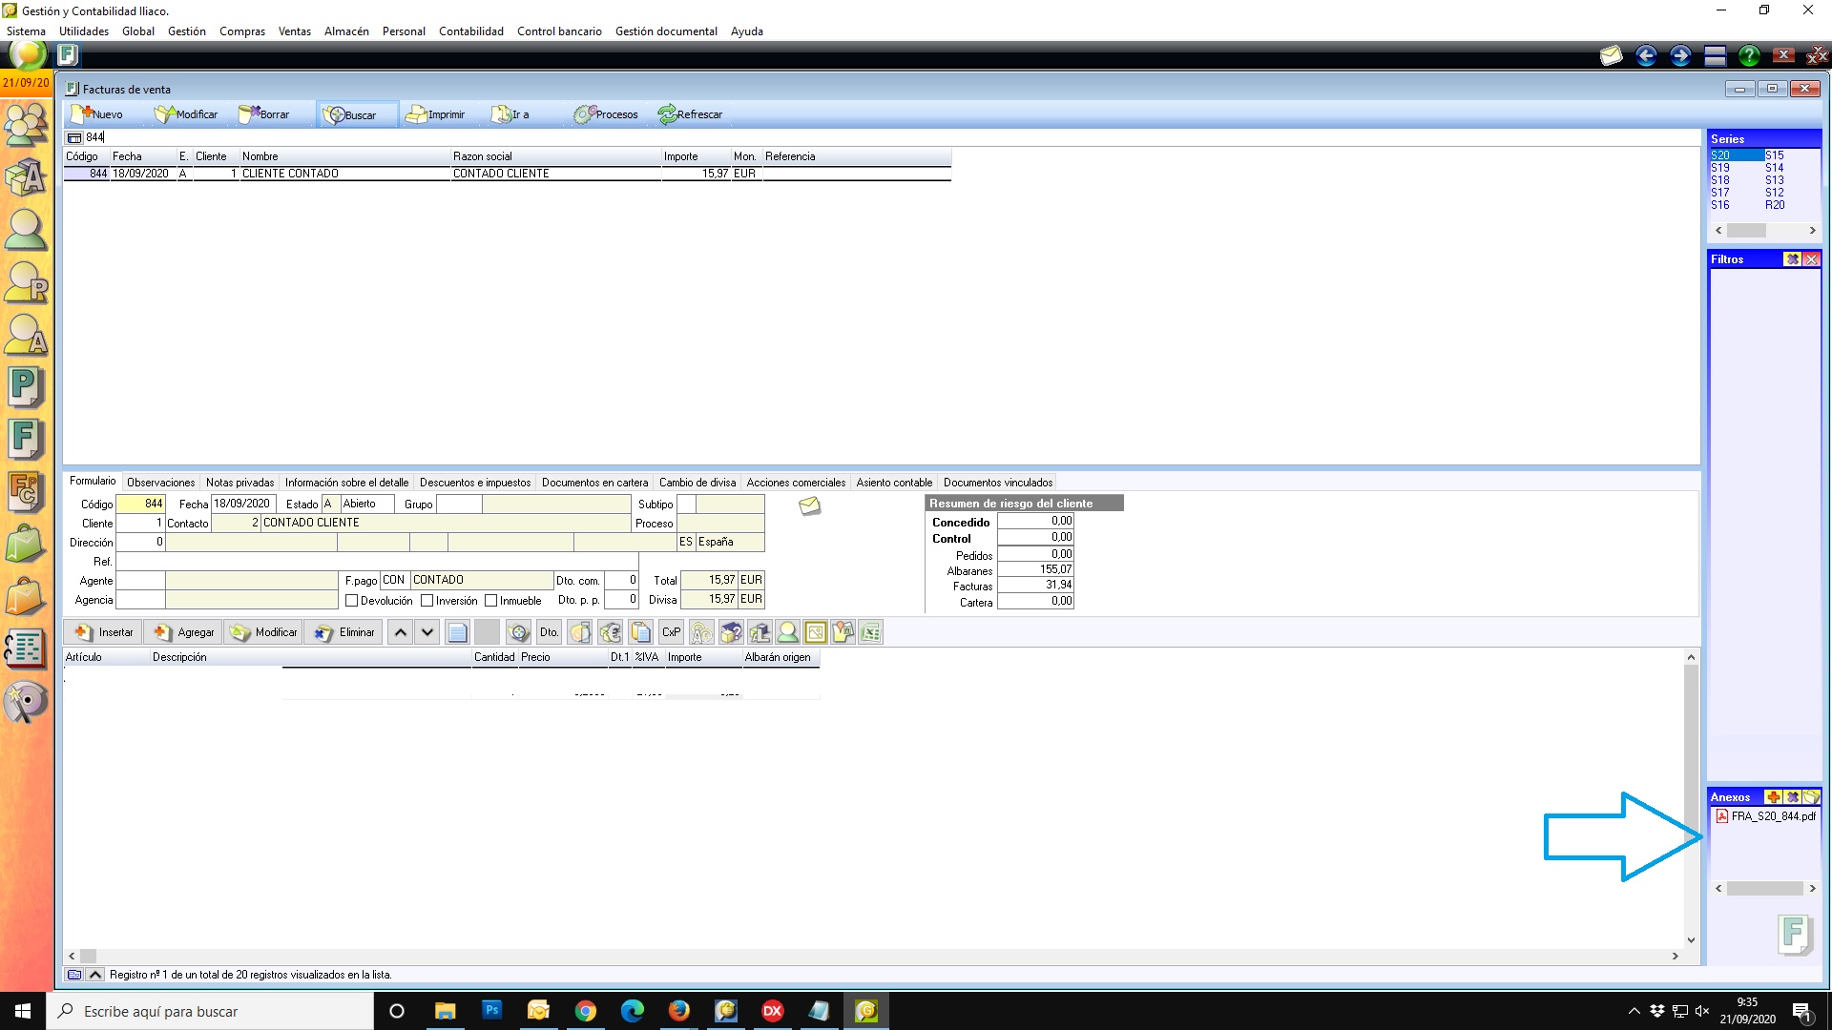Move detail line up with arrow button

pyautogui.click(x=401, y=632)
